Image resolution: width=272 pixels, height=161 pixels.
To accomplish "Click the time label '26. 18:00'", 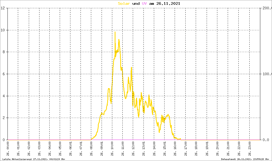I will pos(196,149).
